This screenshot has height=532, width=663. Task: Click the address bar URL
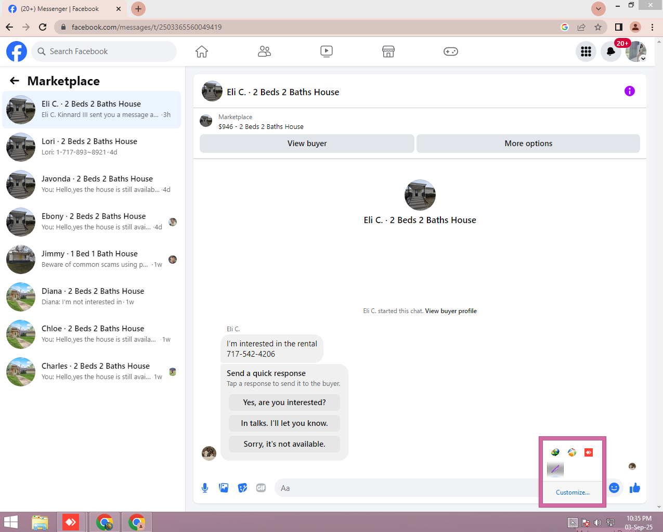(x=147, y=27)
